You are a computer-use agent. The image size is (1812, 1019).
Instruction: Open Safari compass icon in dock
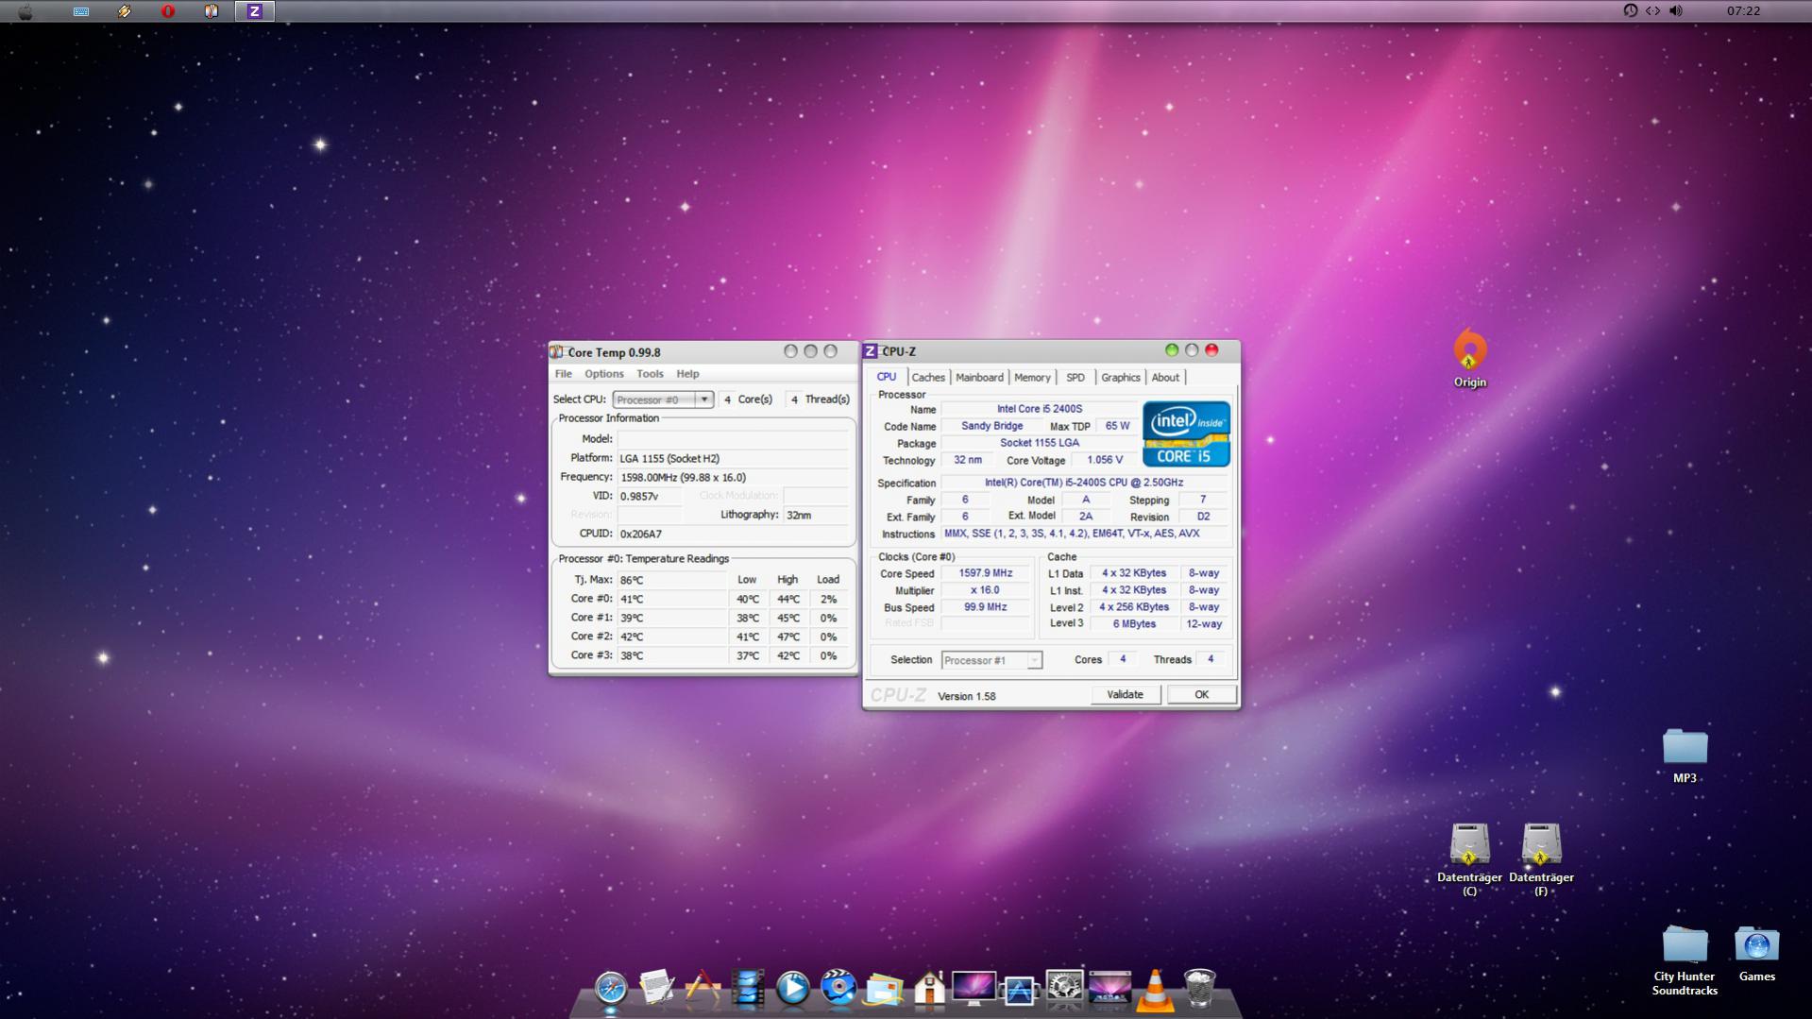pyautogui.click(x=611, y=988)
